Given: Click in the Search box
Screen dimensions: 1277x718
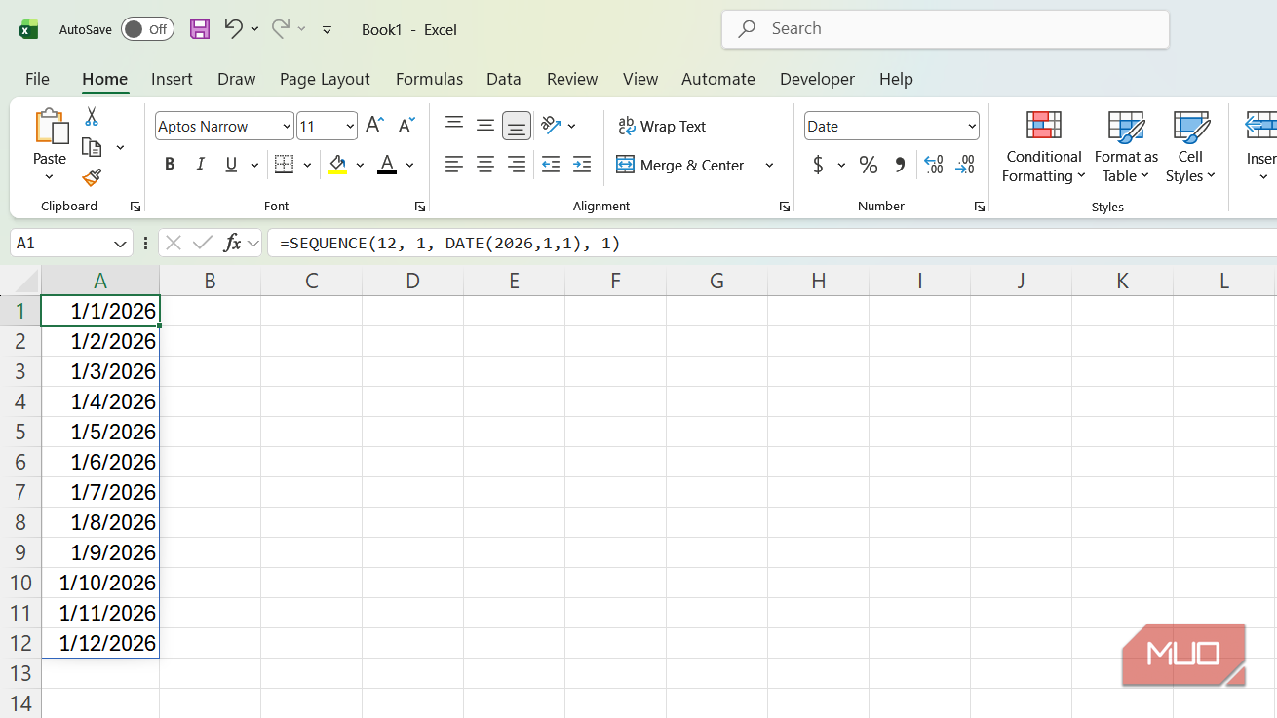Looking at the screenshot, I should pyautogui.click(x=946, y=29).
